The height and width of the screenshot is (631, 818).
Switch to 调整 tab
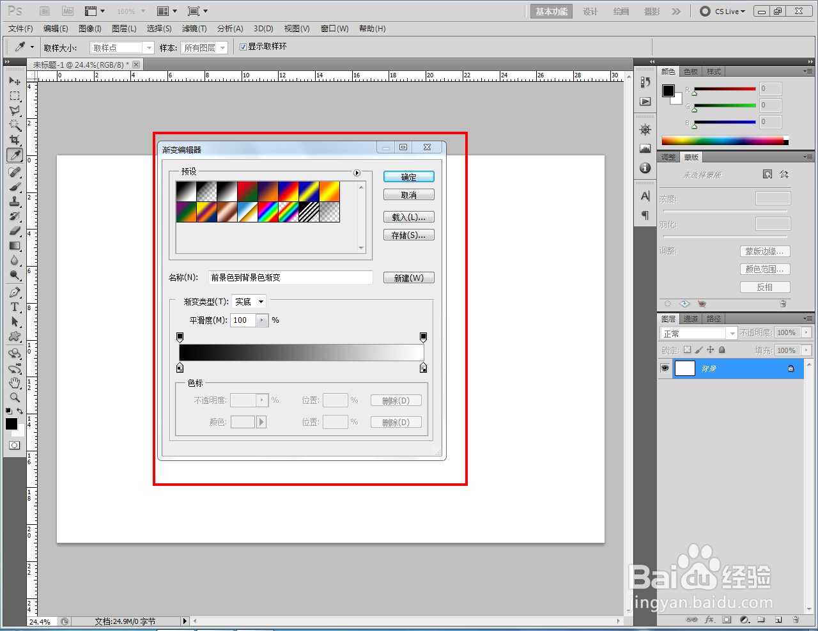(x=668, y=157)
